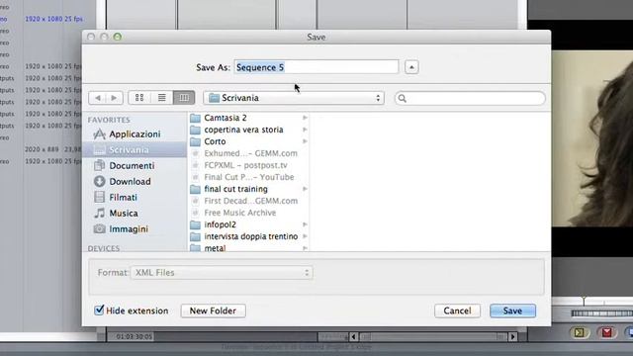Click the red icon button in viewer window
The height and width of the screenshot is (356, 633).
[x=606, y=332]
